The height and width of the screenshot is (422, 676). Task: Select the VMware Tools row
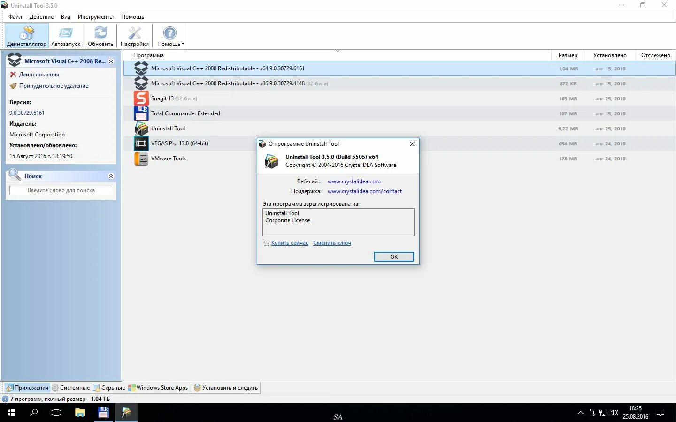[x=399, y=158]
